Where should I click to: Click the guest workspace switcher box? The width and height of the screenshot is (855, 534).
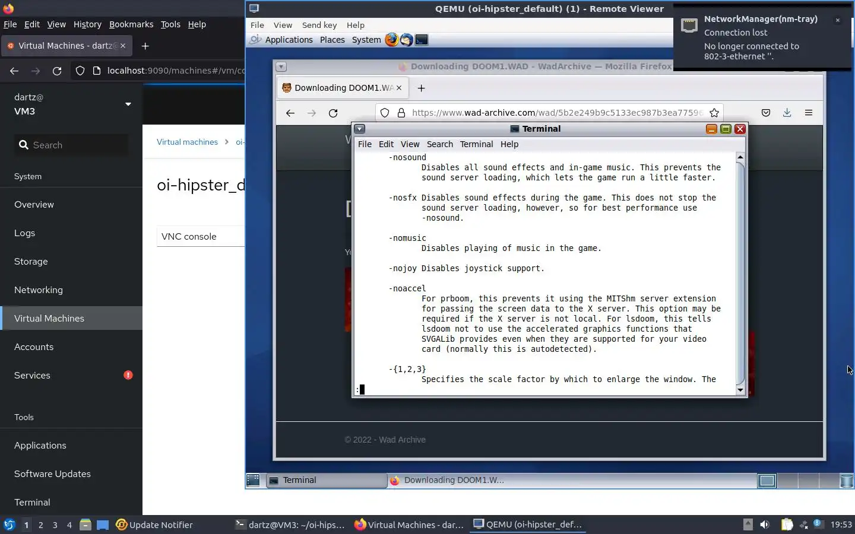767,481
